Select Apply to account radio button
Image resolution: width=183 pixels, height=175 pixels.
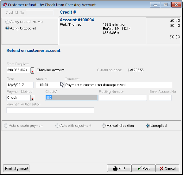(x=7, y=28)
